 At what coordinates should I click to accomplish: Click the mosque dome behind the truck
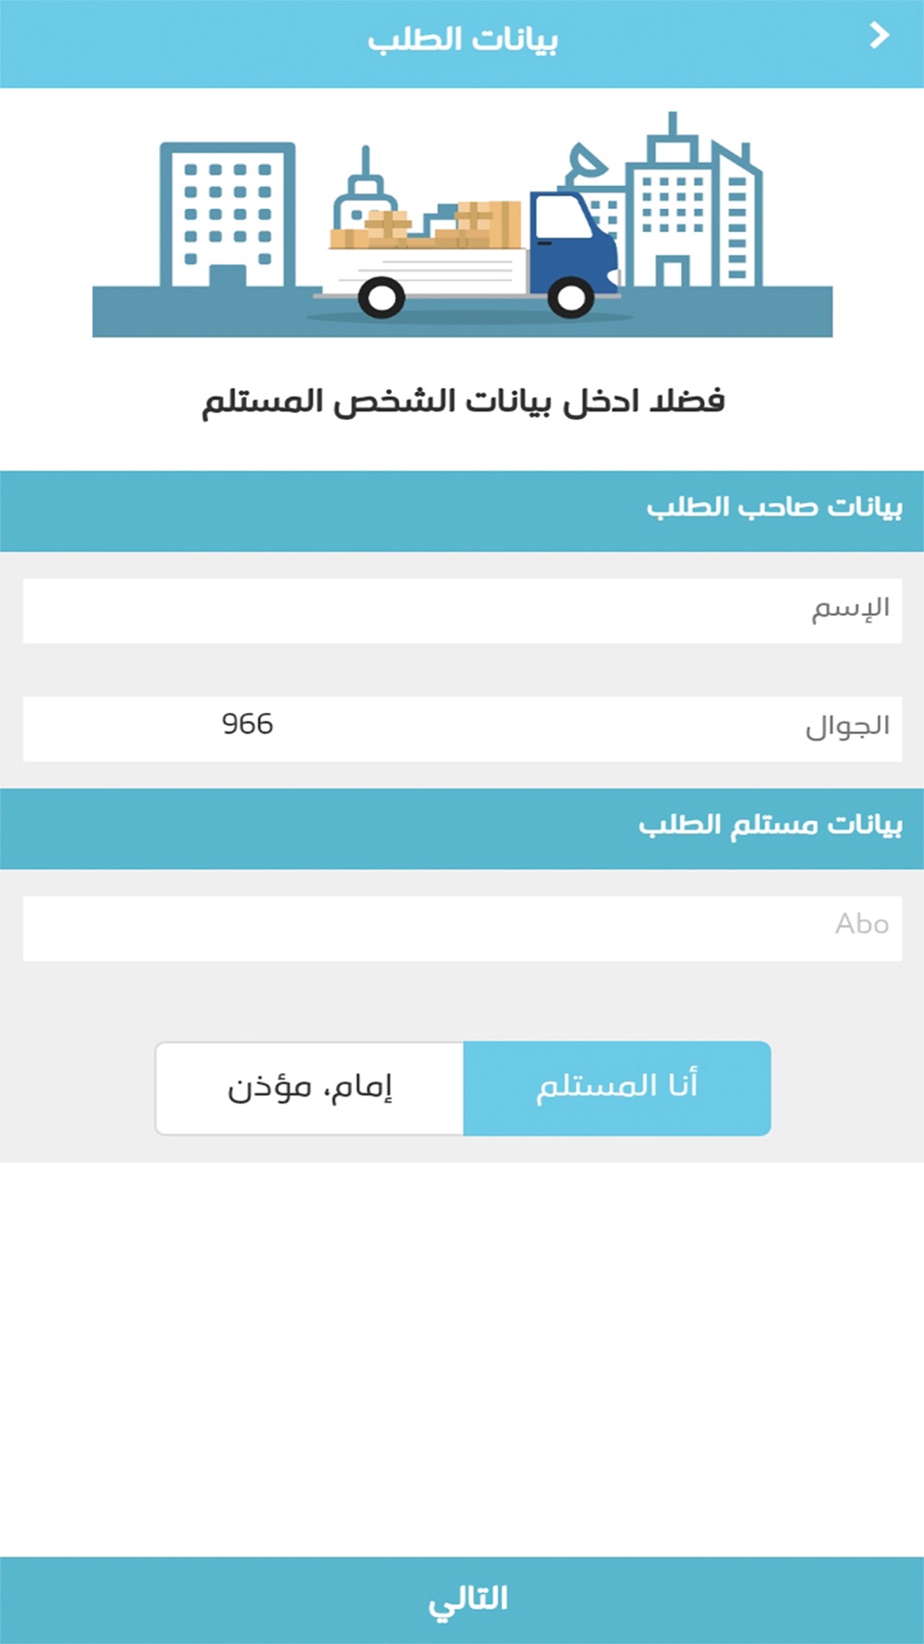click(365, 197)
